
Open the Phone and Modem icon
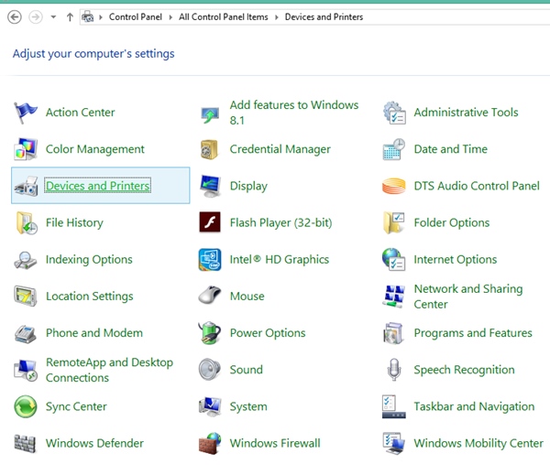click(x=26, y=333)
